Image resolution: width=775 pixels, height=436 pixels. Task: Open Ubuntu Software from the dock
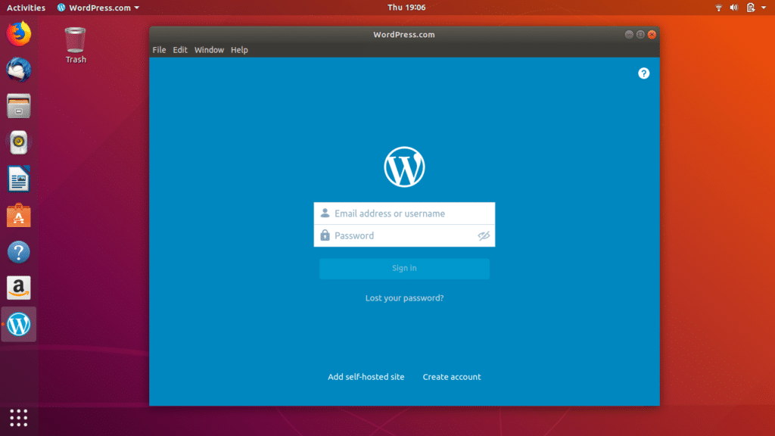click(18, 215)
